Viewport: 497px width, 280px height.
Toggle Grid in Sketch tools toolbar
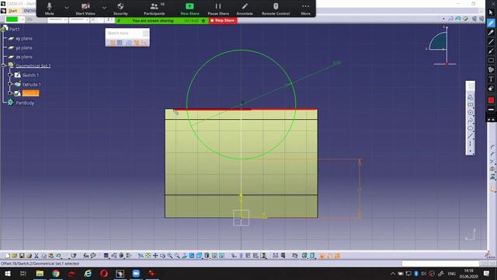pyautogui.click(x=112, y=43)
